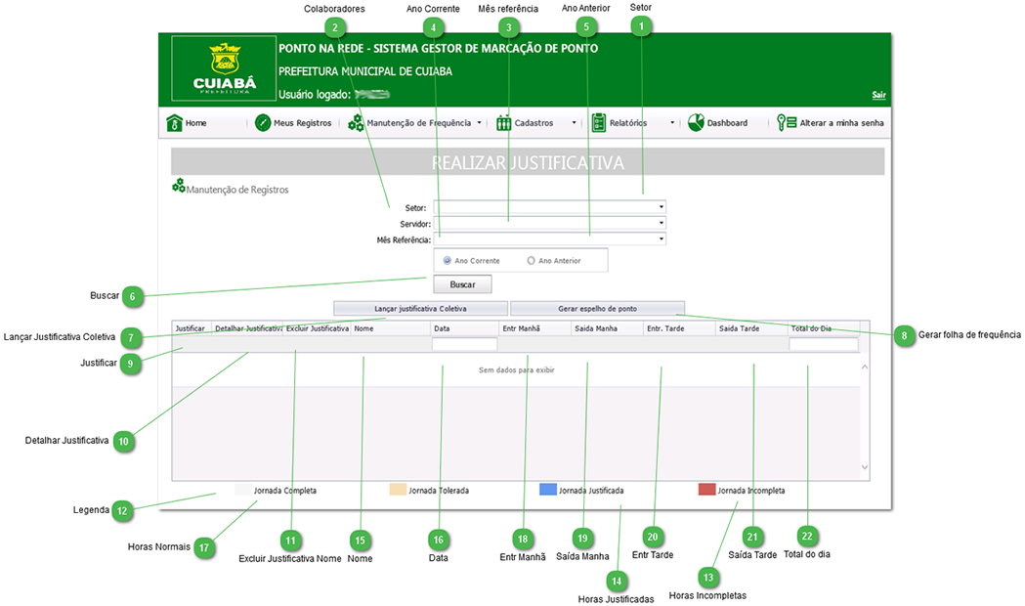The image size is (1025, 606).
Task: Open the Setor dropdown
Action: [662, 207]
